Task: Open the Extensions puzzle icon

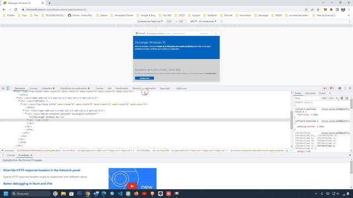Action: [331, 10]
